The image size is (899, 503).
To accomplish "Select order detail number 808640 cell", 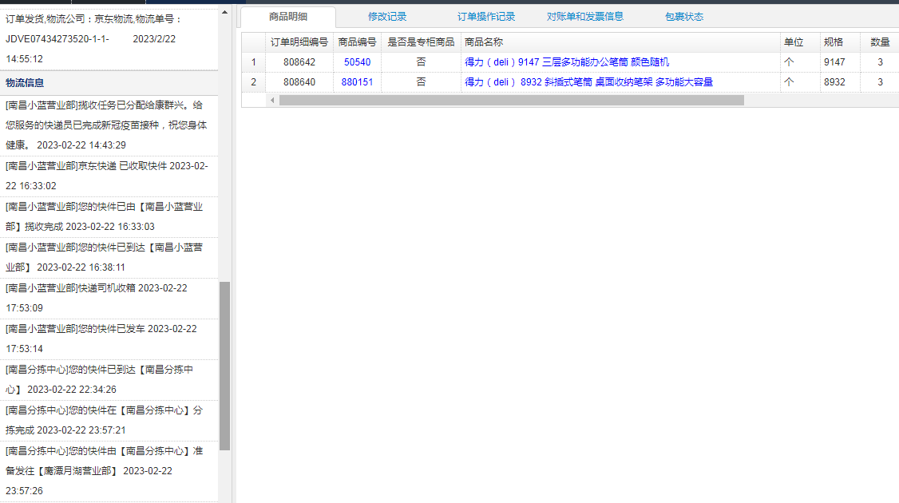I will pos(299,82).
